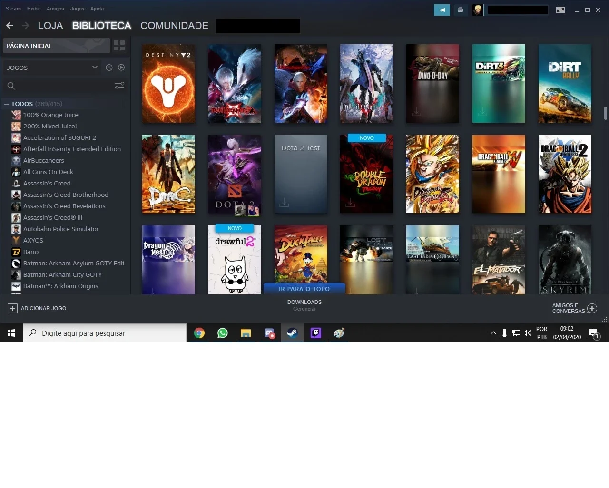Viewport: 609px width, 488px height.
Task: Open the Steam menu
Action: (13, 9)
